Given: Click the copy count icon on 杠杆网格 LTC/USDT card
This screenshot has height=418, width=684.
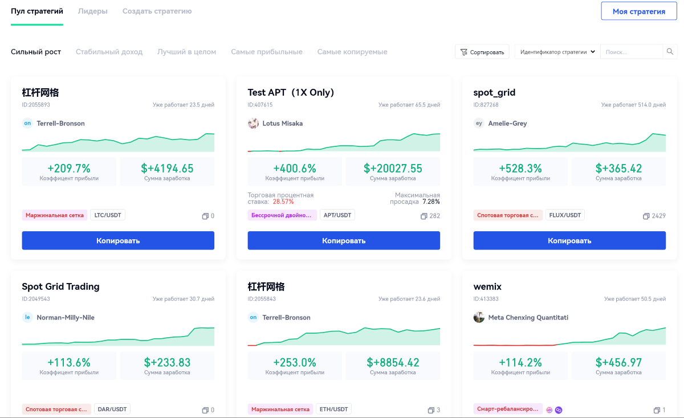Looking at the screenshot, I should (205, 216).
